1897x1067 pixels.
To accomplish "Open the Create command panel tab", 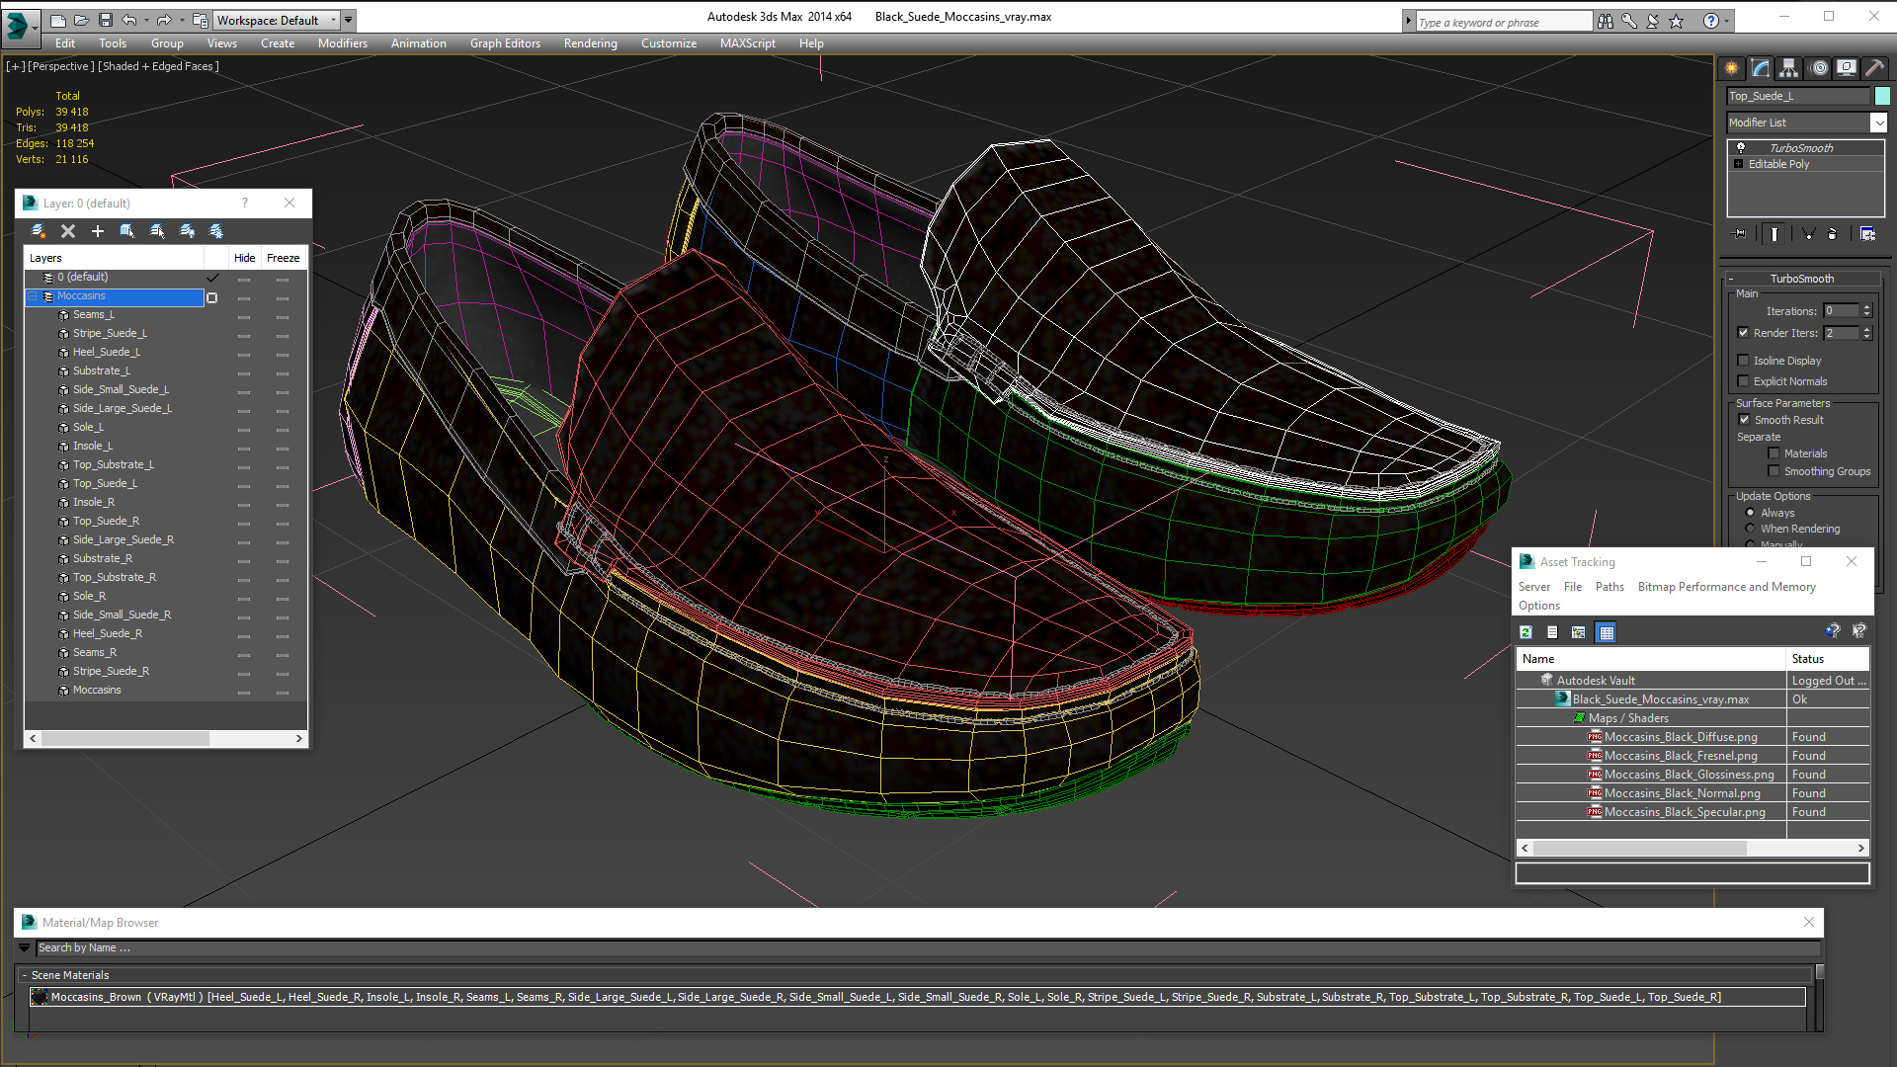I will click(x=1731, y=68).
